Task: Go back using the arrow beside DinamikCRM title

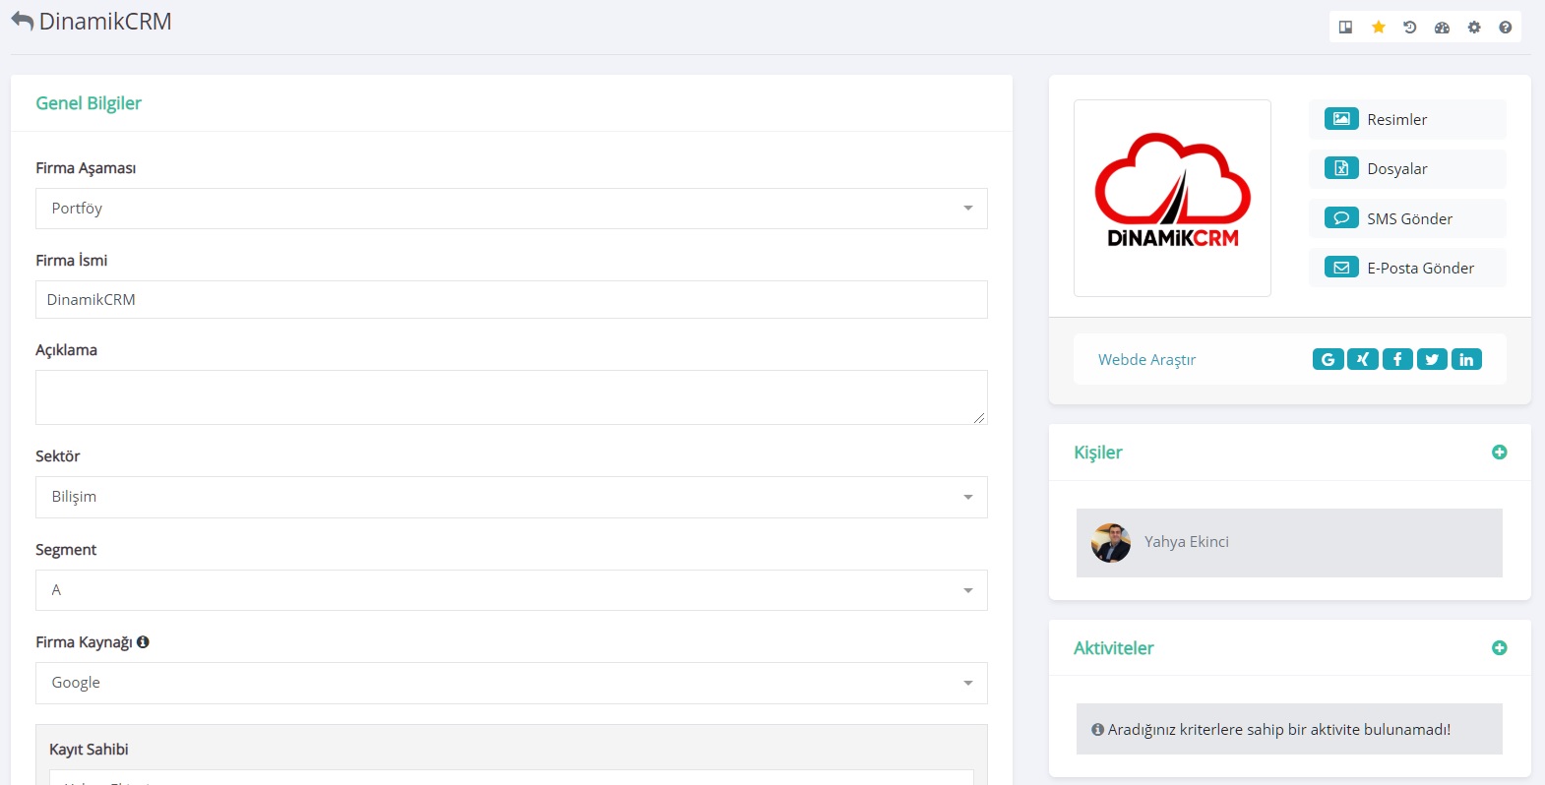Action: pyautogui.click(x=22, y=22)
